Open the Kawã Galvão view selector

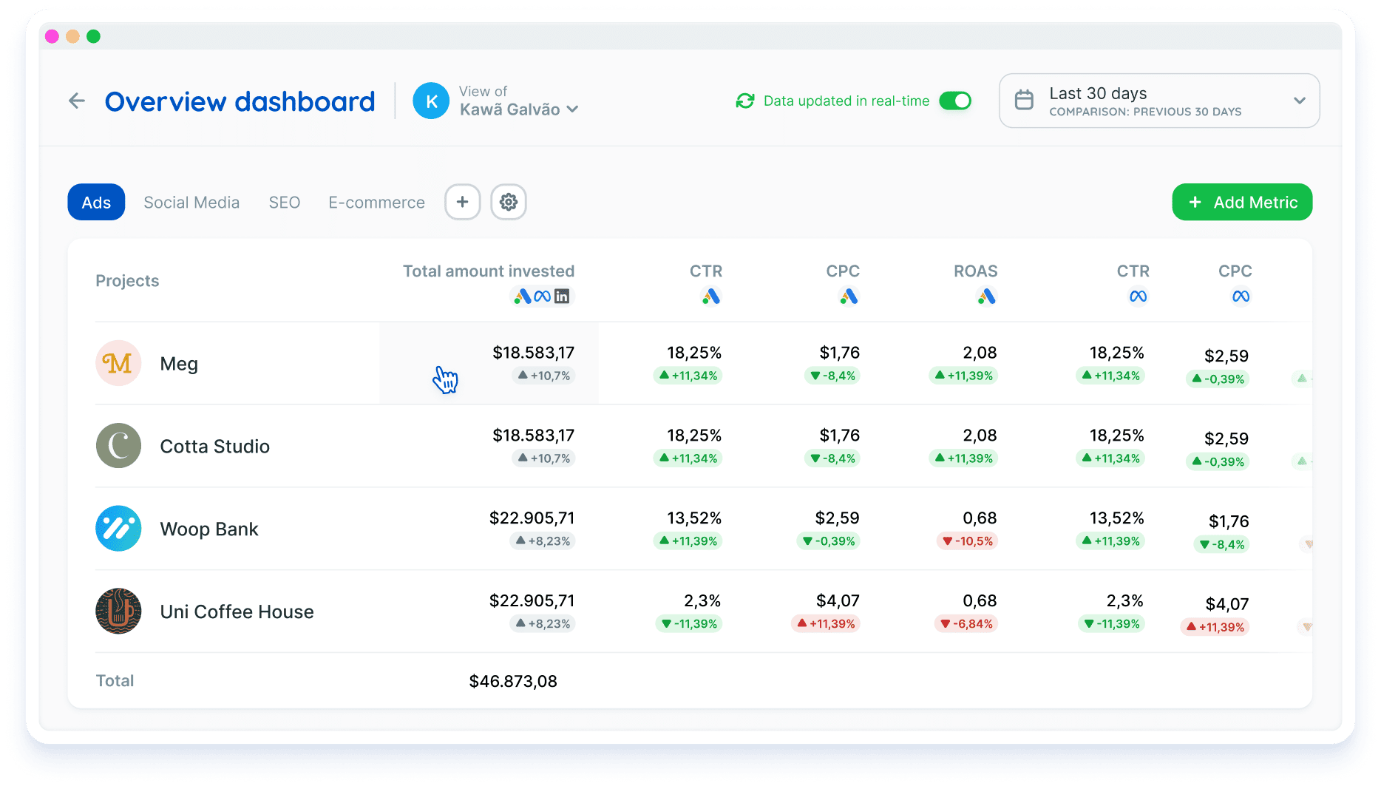tap(518, 109)
